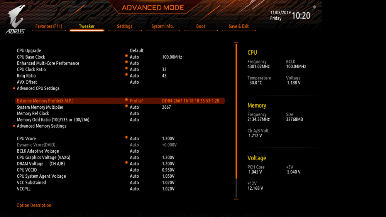
Task: Go to the Favorites (F11) tab
Action: [x=49, y=26]
